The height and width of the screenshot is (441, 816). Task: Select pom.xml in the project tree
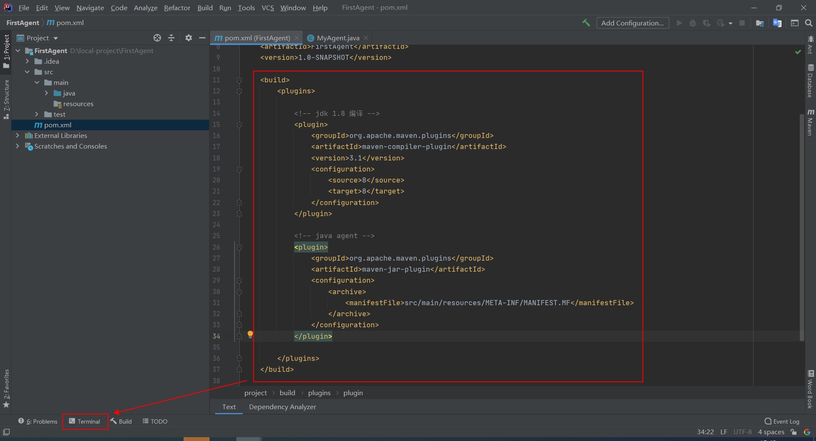[x=110, y=125]
